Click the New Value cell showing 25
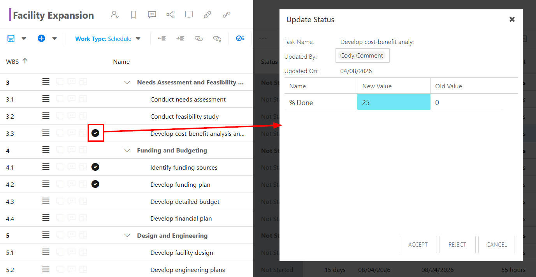 coord(394,102)
